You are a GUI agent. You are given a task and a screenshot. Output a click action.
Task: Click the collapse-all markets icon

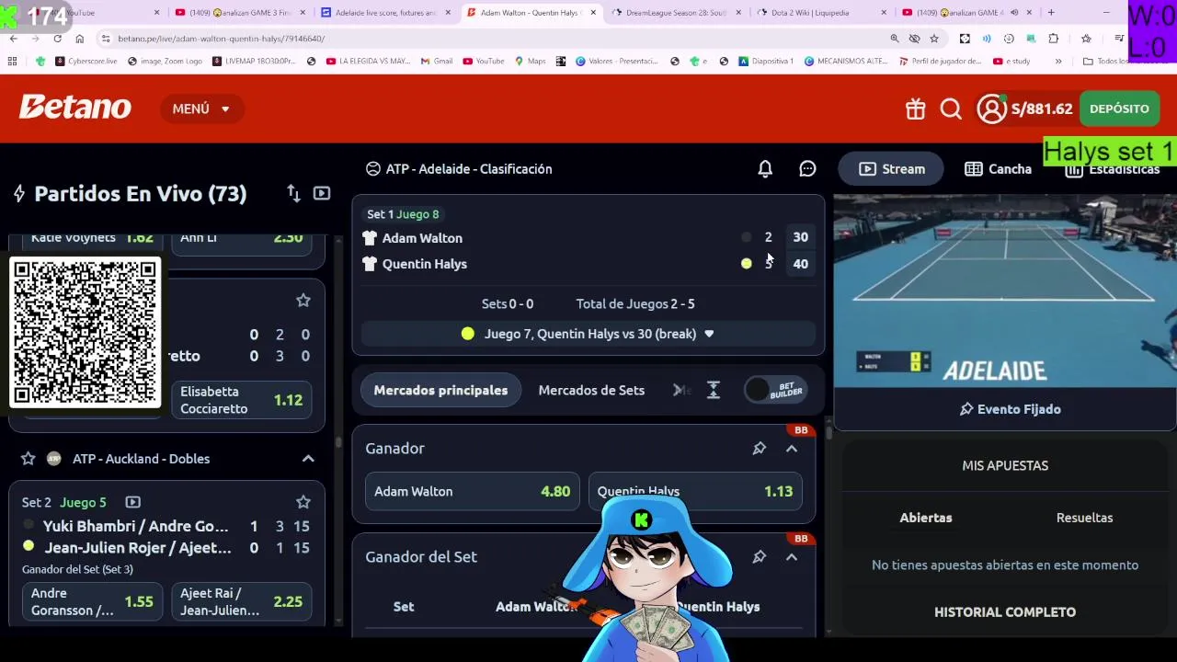point(714,390)
